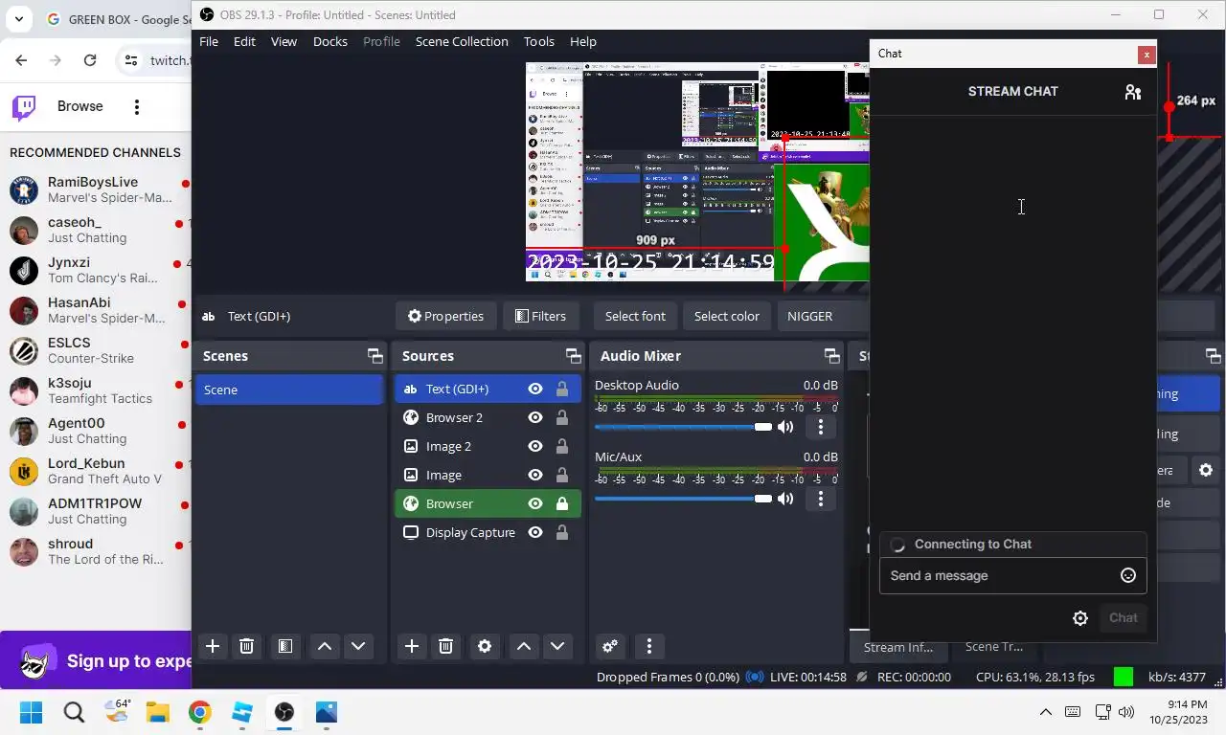
Task: Click the Select font button
Action: [x=635, y=316]
